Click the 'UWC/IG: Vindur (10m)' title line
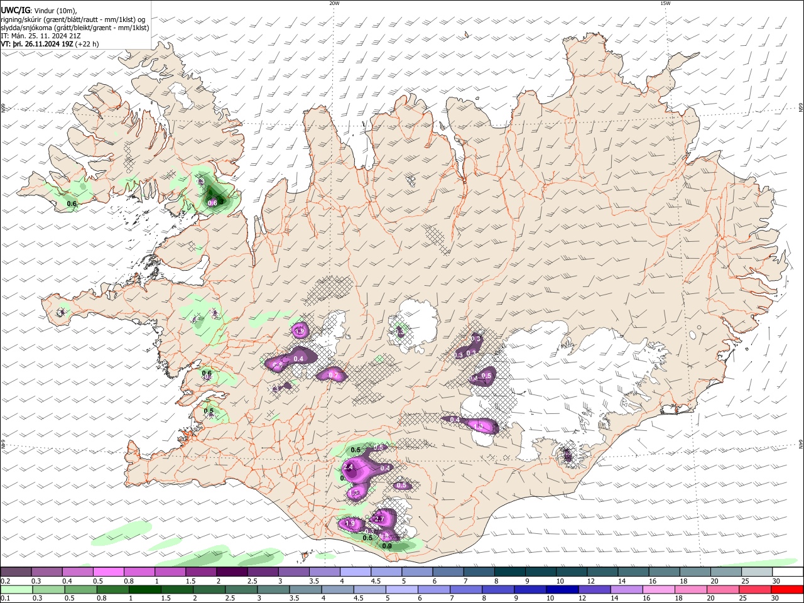Screen dimensions: 804x603 coord(39,11)
